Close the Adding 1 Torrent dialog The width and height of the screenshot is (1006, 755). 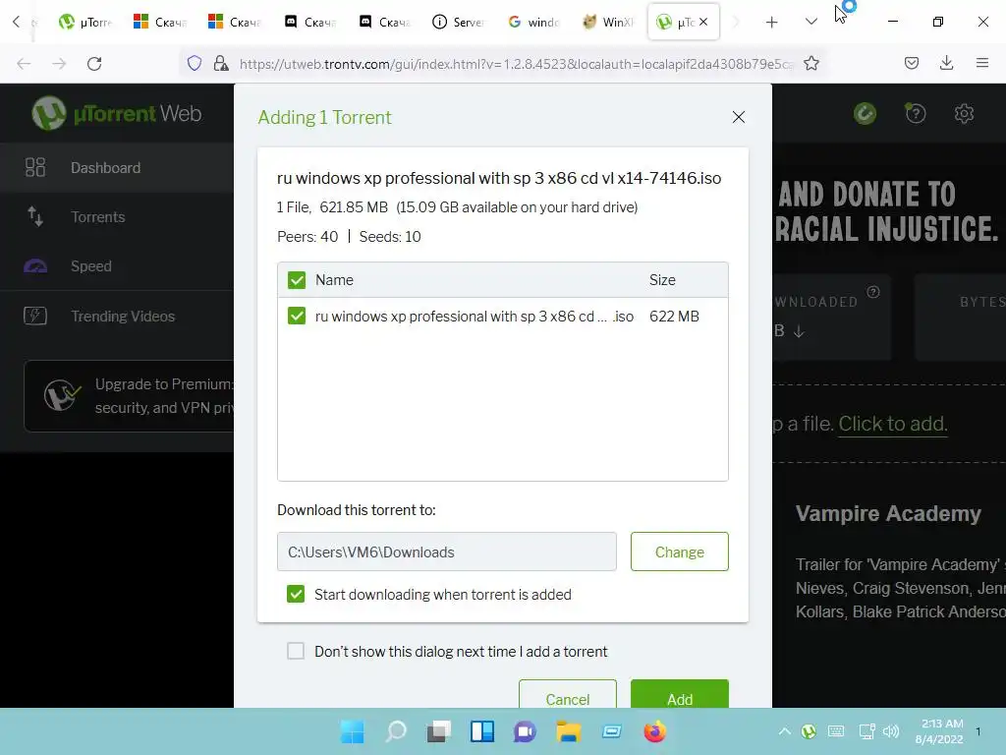tap(739, 117)
